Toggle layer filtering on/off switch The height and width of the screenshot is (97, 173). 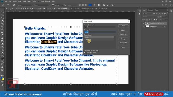pyautogui.click(x=167, y=13)
